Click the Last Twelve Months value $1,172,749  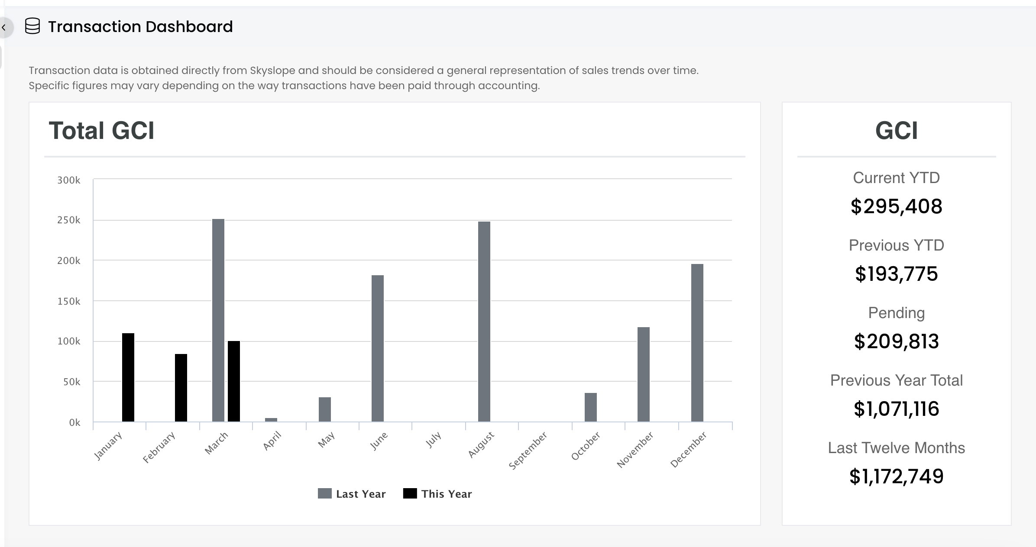point(896,476)
